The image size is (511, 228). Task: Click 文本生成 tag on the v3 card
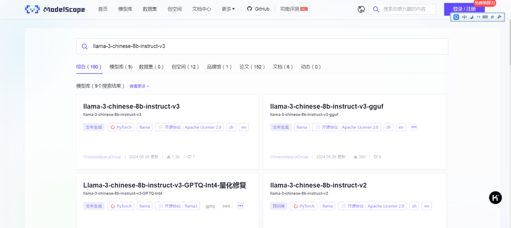pyautogui.click(x=94, y=127)
